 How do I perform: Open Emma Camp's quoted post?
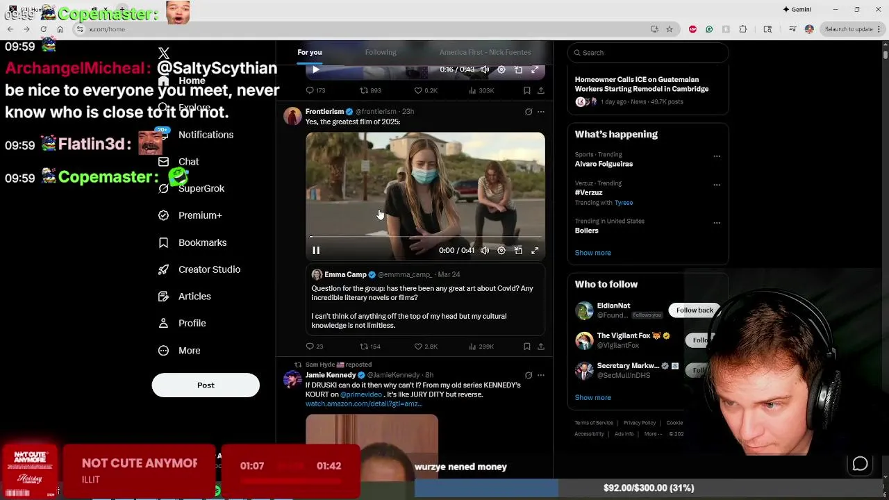pyautogui.click(x=425, y=300)
